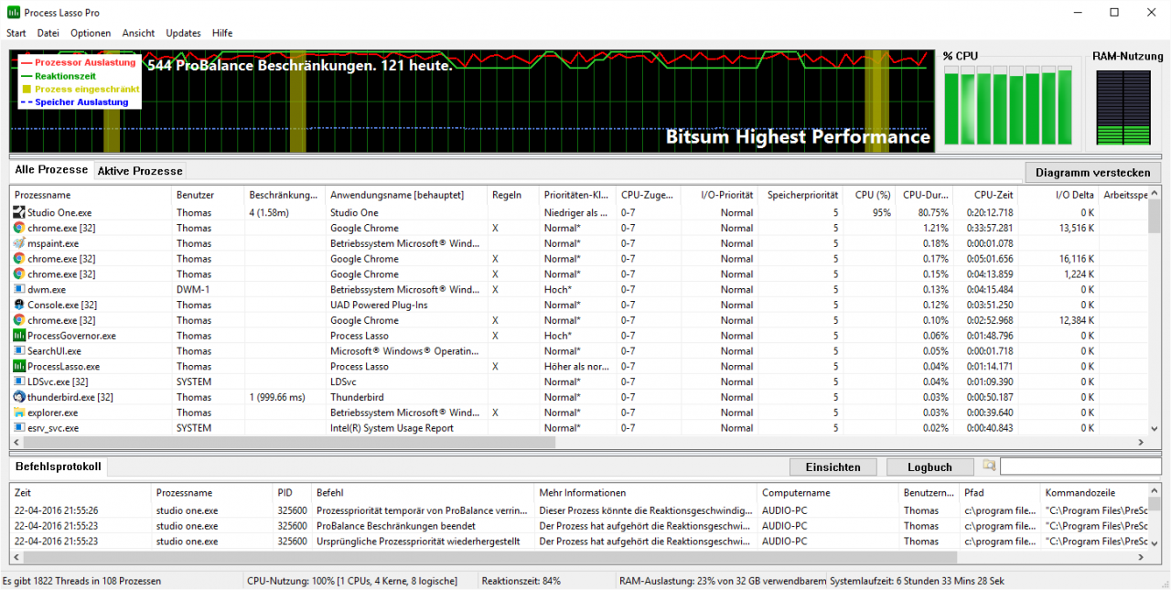
Task: Sort the log by the Zeit column
Action: pyautogui.click(x=81, y=492)
